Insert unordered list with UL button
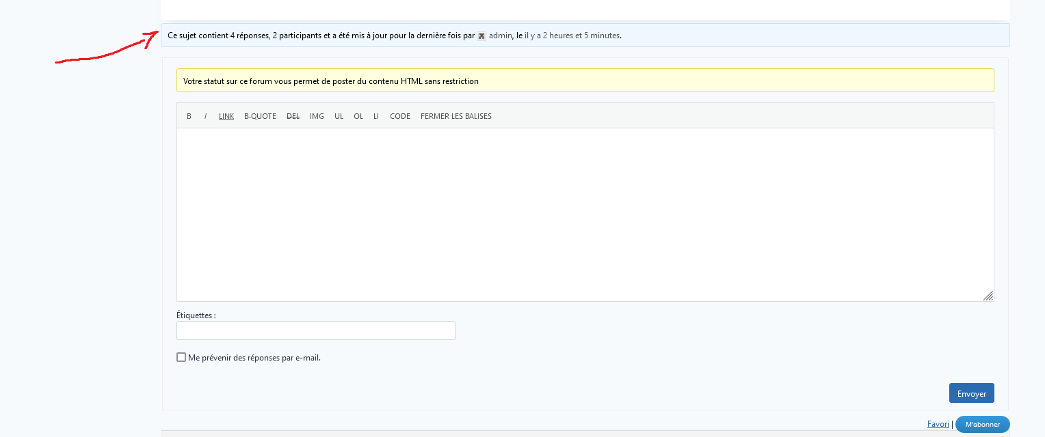This screenshot has width=1045, height=437. [339, 116]
